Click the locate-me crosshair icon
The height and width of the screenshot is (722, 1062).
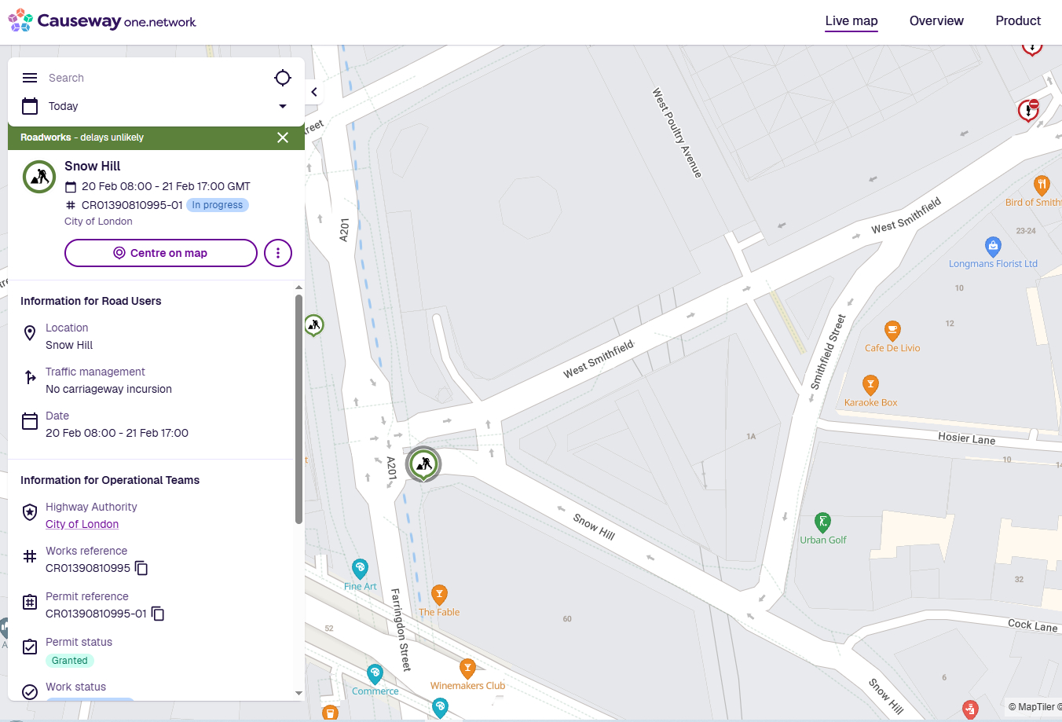tap(283, 78)
